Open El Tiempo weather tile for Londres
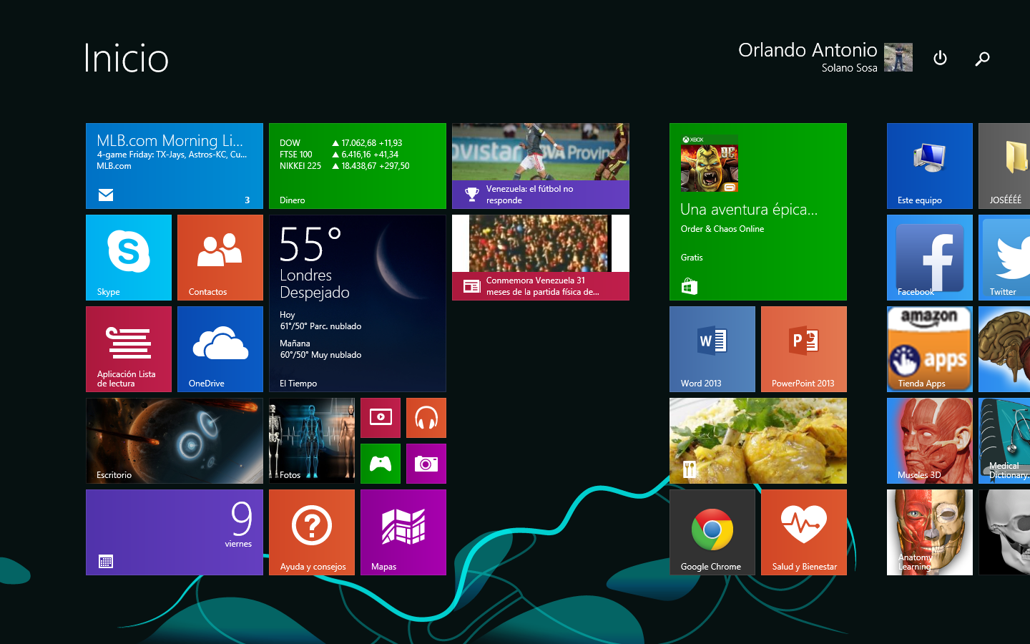The image size is (1030, 644). click(358, 303)
